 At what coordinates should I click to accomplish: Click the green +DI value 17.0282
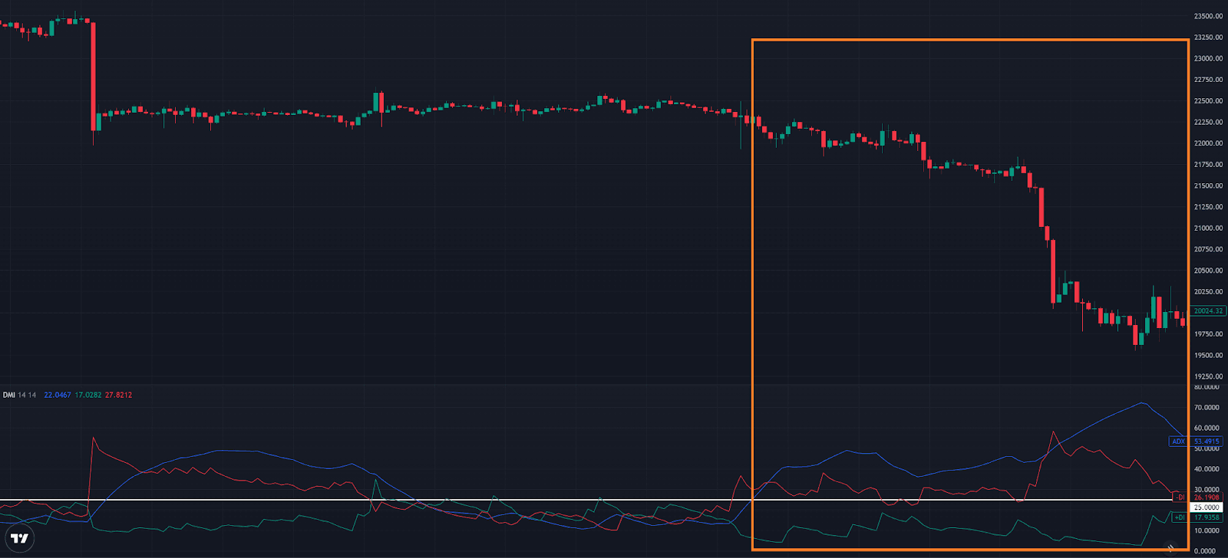click(87, 396)
